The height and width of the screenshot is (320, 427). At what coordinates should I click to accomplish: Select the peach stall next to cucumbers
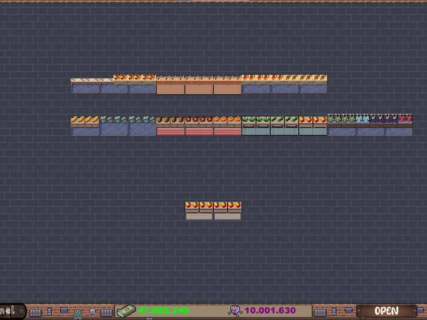pyautogui.click(x=313, y=125)
